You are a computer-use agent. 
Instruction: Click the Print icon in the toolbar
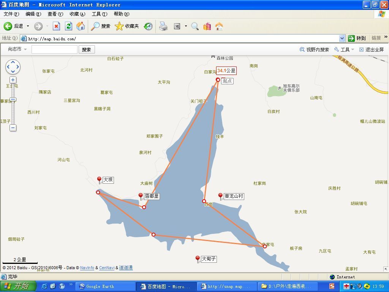163,26
